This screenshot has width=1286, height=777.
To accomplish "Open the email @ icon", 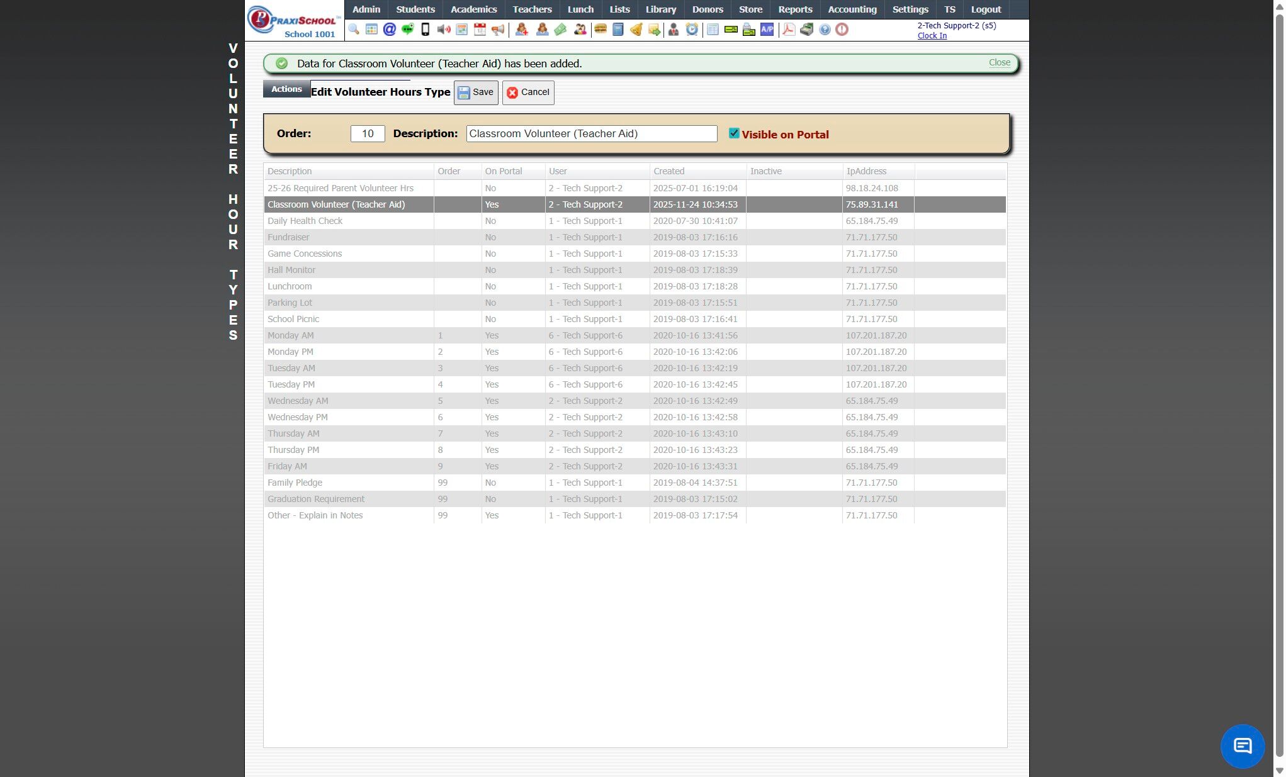I will point(390,30).
